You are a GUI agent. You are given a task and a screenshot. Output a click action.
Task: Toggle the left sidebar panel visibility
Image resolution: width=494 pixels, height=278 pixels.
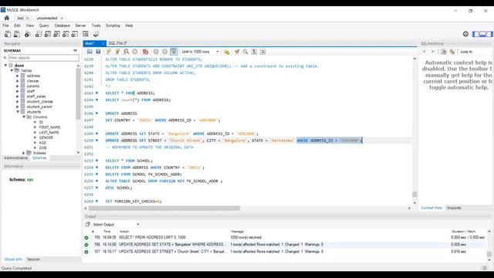pyautogui.click(x=475, y=34)
